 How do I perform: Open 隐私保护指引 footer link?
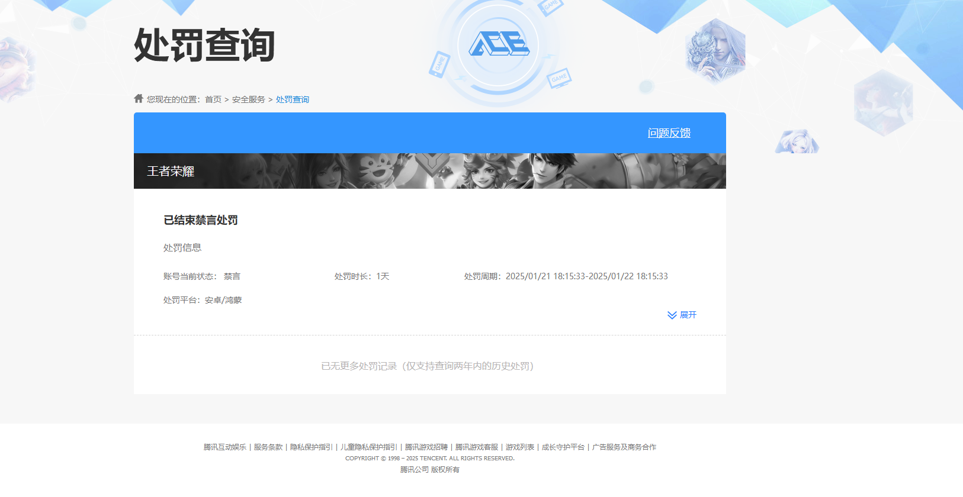[x=312, y=447]
